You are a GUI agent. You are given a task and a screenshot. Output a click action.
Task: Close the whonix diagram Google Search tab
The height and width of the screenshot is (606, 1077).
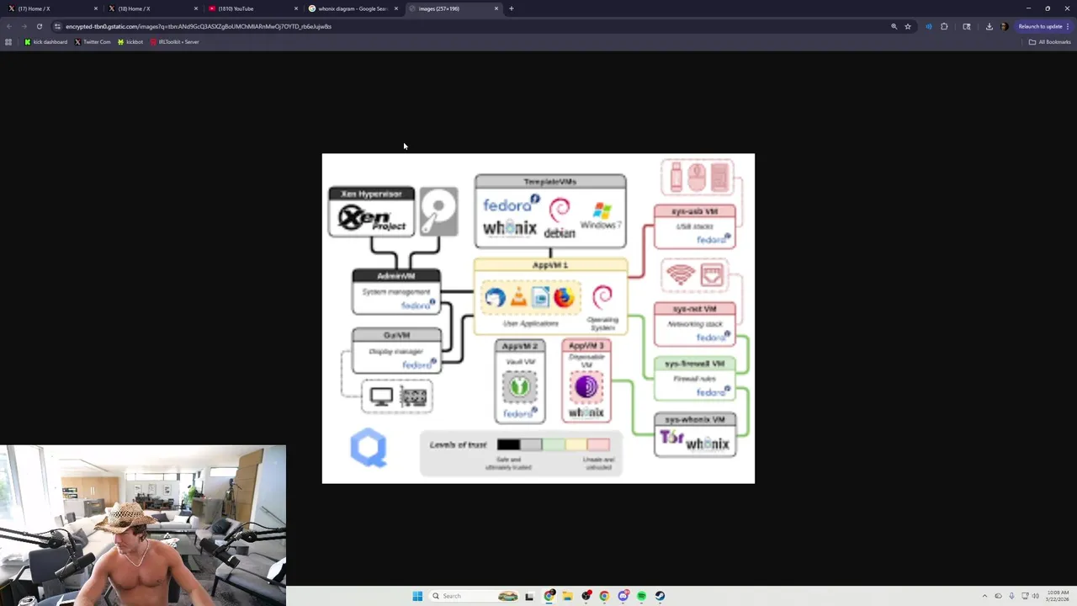(x=396, y=8)
